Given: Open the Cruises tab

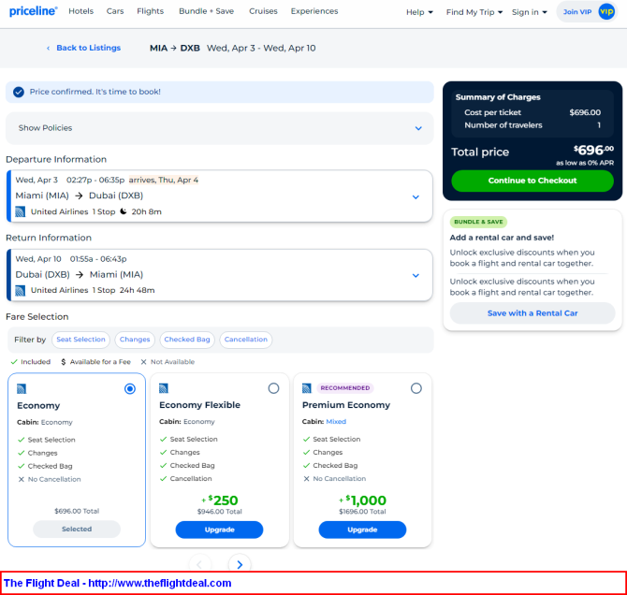Looking at the screenshot, I should coord(263,11).
